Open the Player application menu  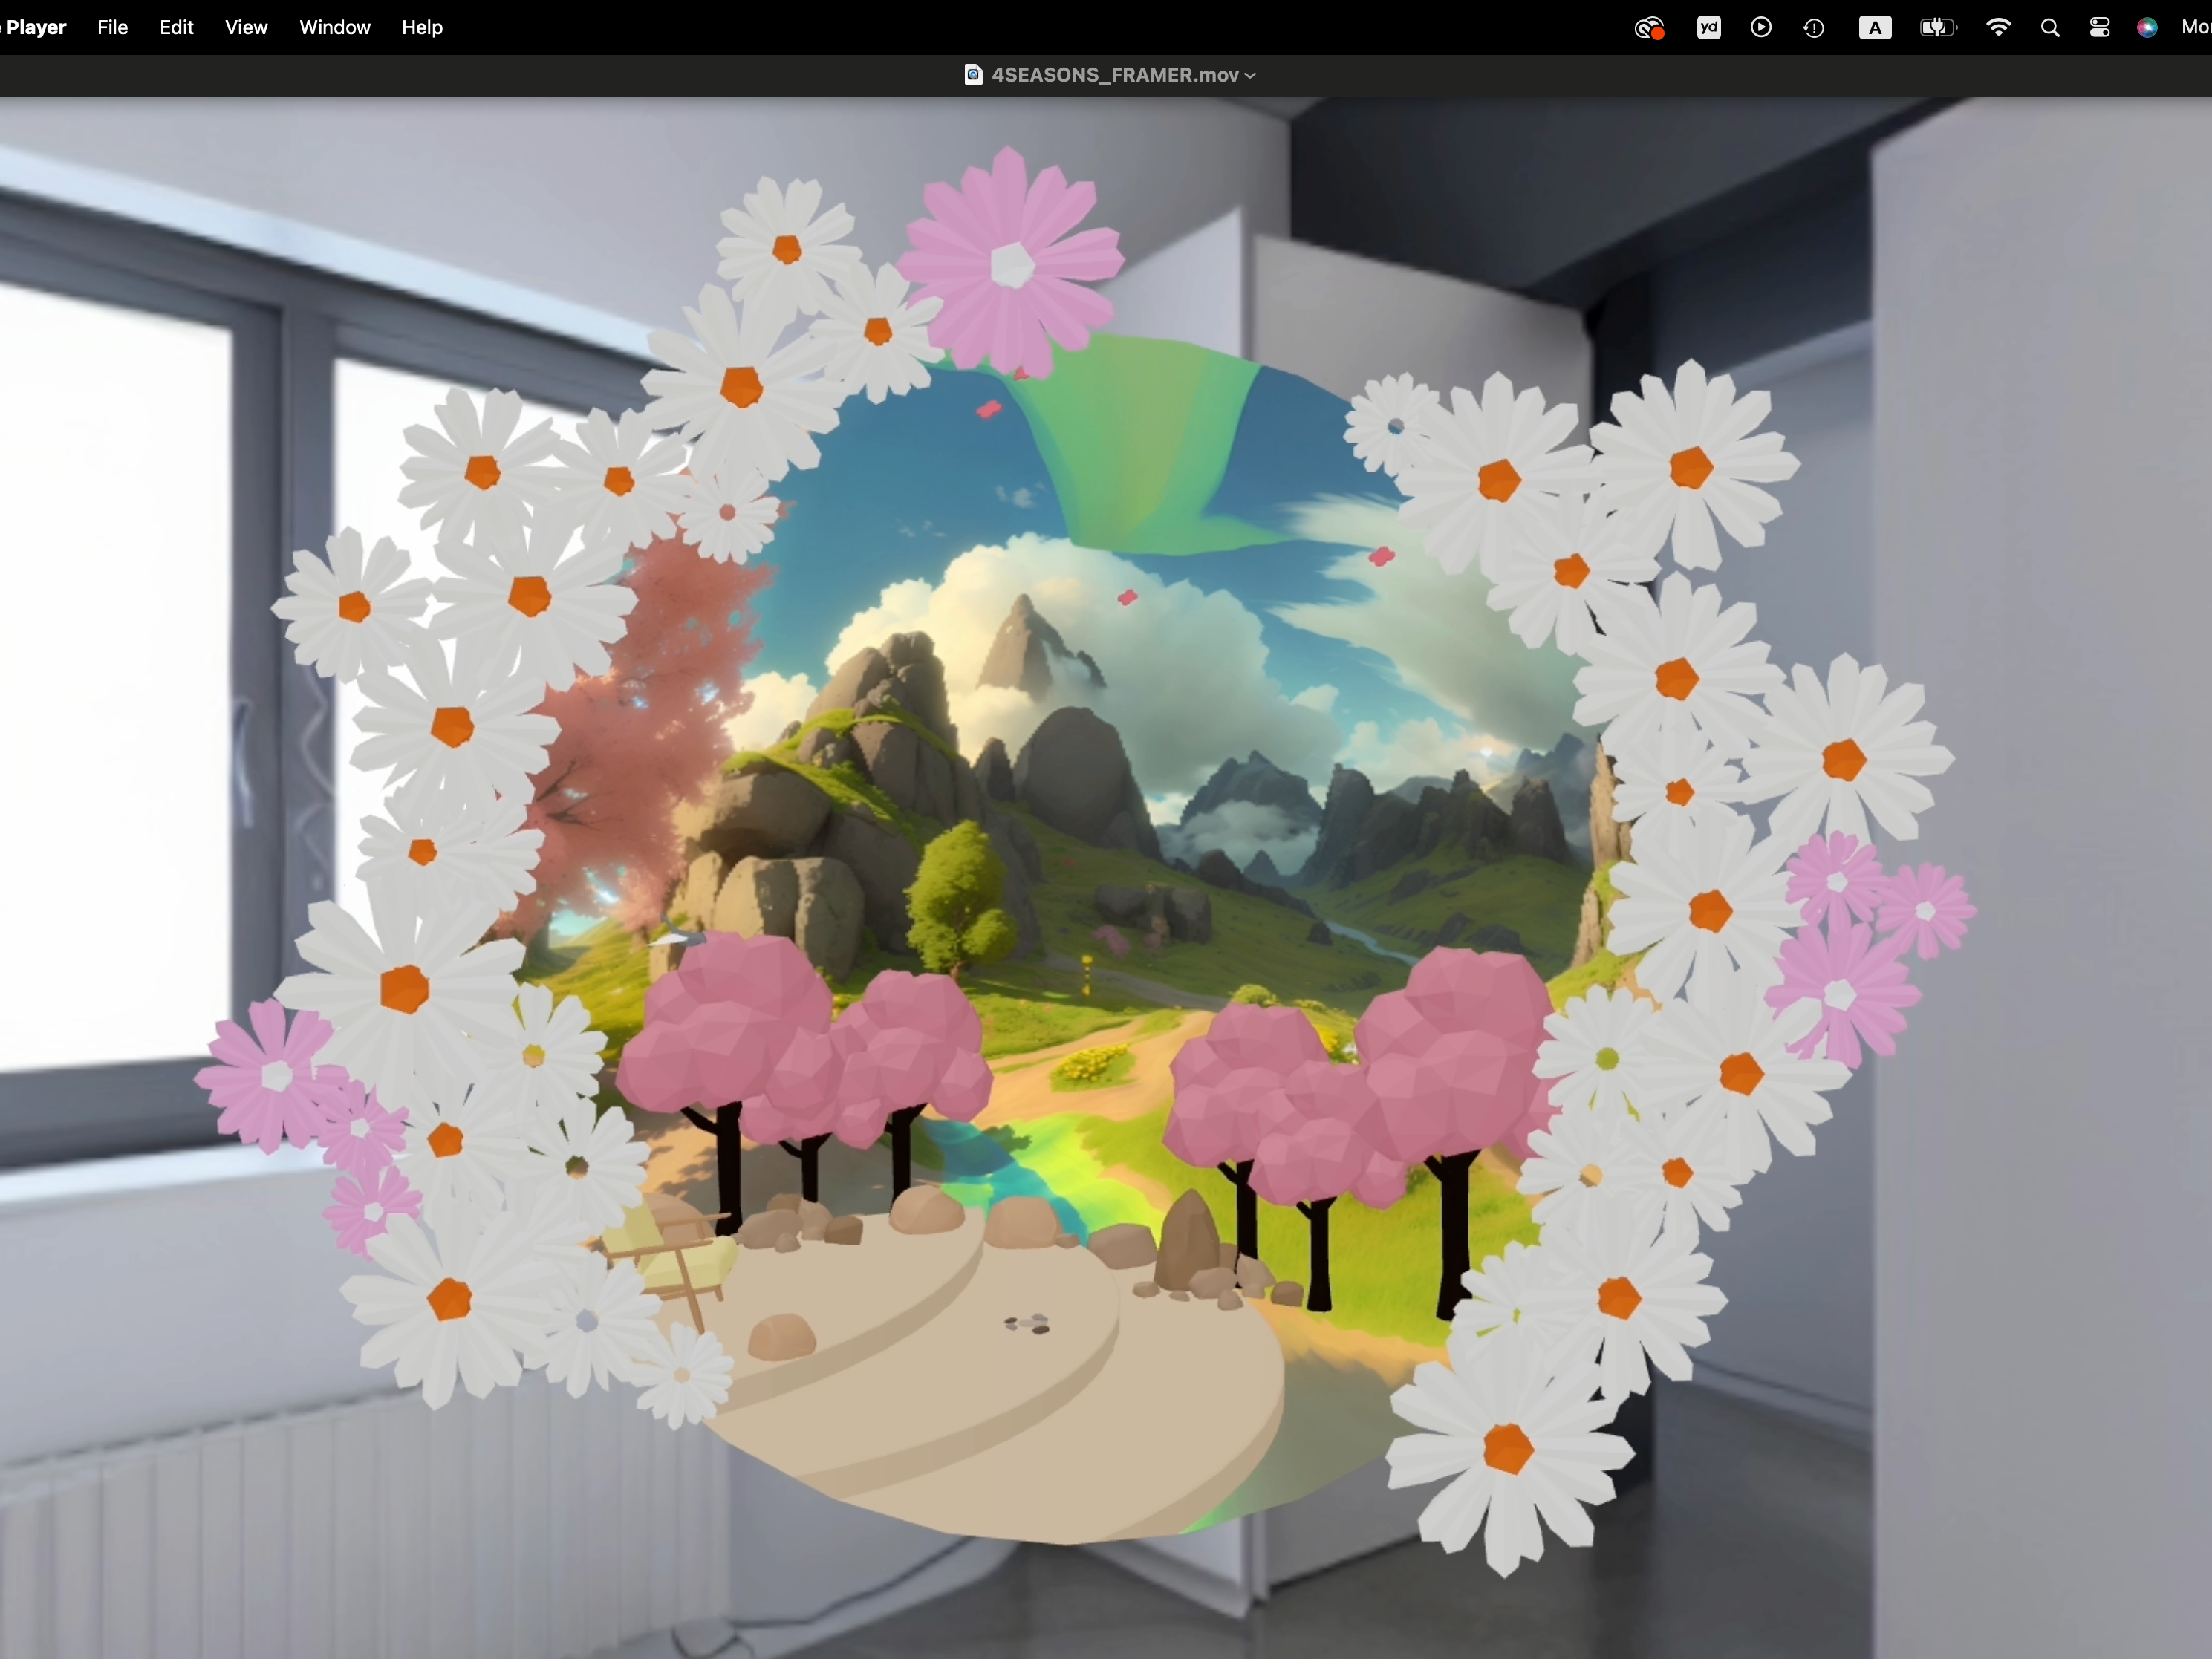point(34,27)
